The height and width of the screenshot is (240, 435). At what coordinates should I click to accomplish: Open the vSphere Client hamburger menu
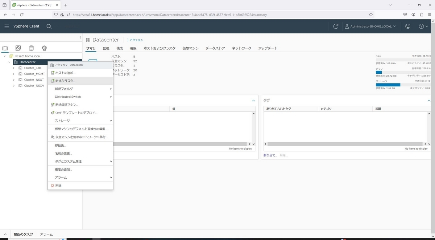7,26
